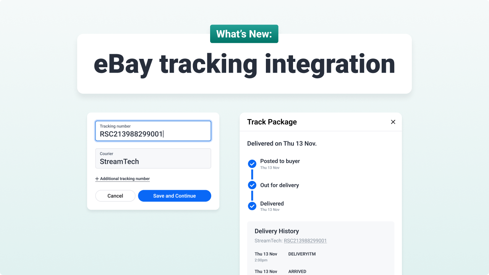Expand the Delivery History section
489x275 pixels.
coord(277,231)
